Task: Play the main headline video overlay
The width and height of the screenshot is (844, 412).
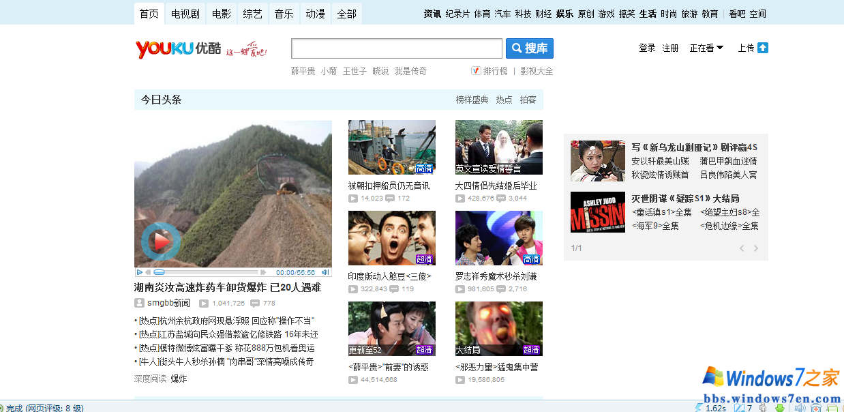Action: click(162, 241)
